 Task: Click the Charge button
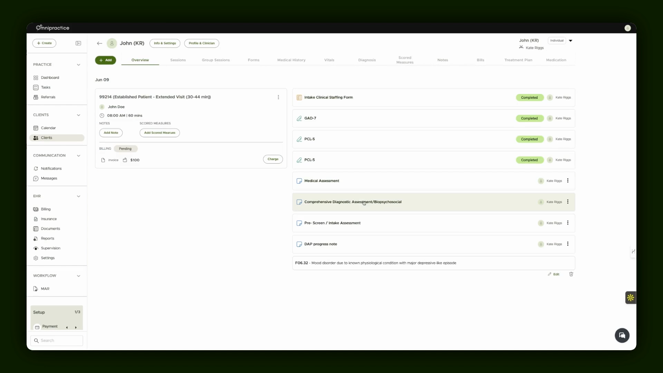click(x=273, y=159)
